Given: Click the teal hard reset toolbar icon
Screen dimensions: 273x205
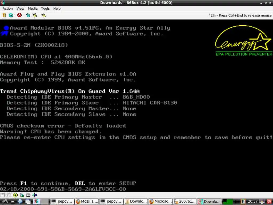Looking at the screenshot, I should pos(11,15).
